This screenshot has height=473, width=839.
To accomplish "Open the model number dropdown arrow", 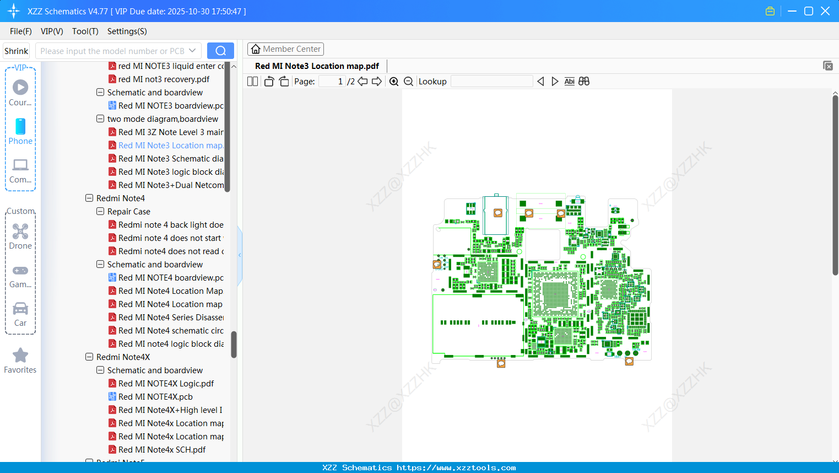I will pos(192,51).
